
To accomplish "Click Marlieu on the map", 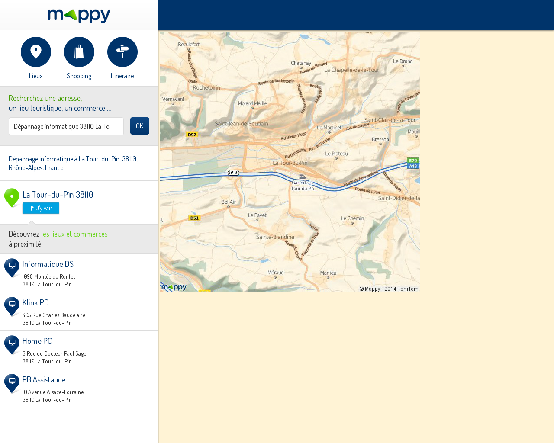I will click(328, 273).
